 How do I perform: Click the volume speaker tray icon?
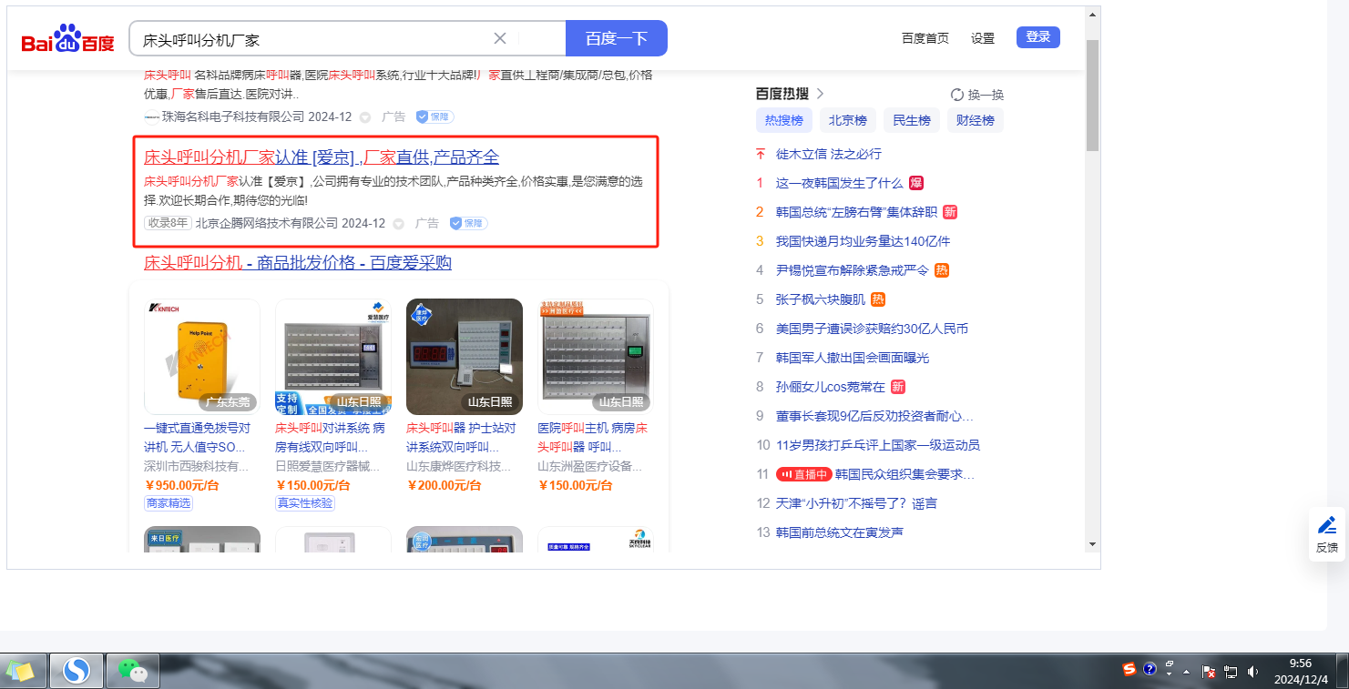tap(1253, 672)
